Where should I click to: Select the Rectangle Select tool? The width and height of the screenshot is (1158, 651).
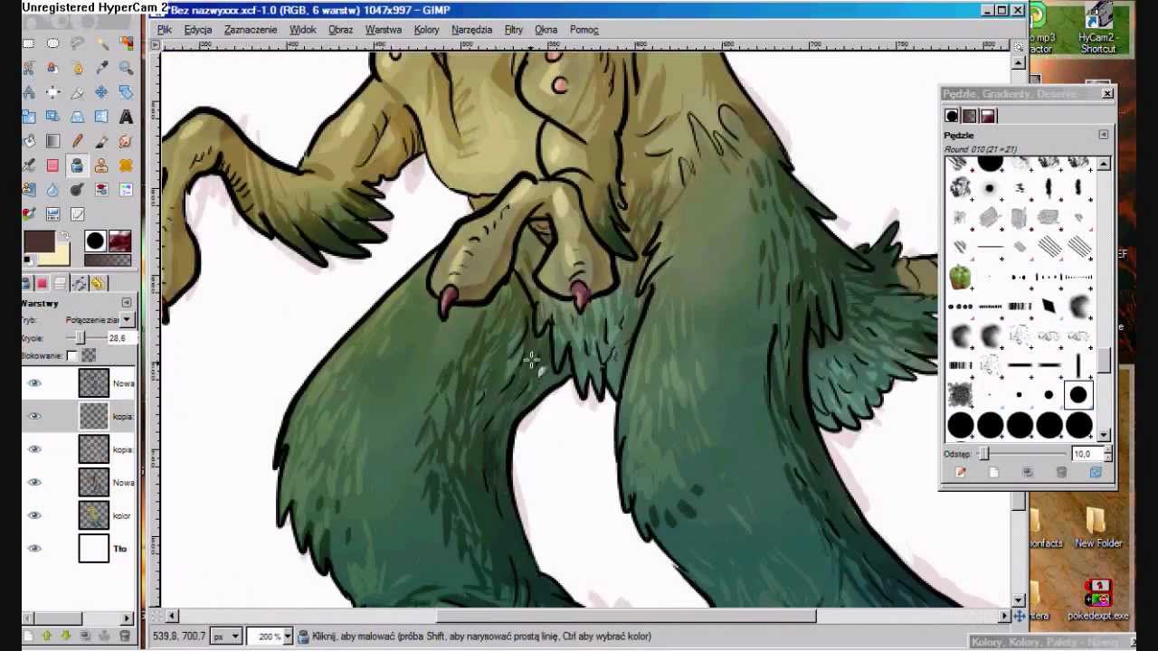[x=29, y=42]
